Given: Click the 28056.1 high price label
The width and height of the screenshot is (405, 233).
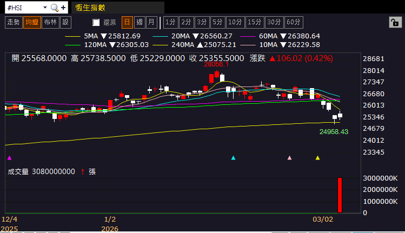Looking at the screenshot, I should click(x=216, y=64).
